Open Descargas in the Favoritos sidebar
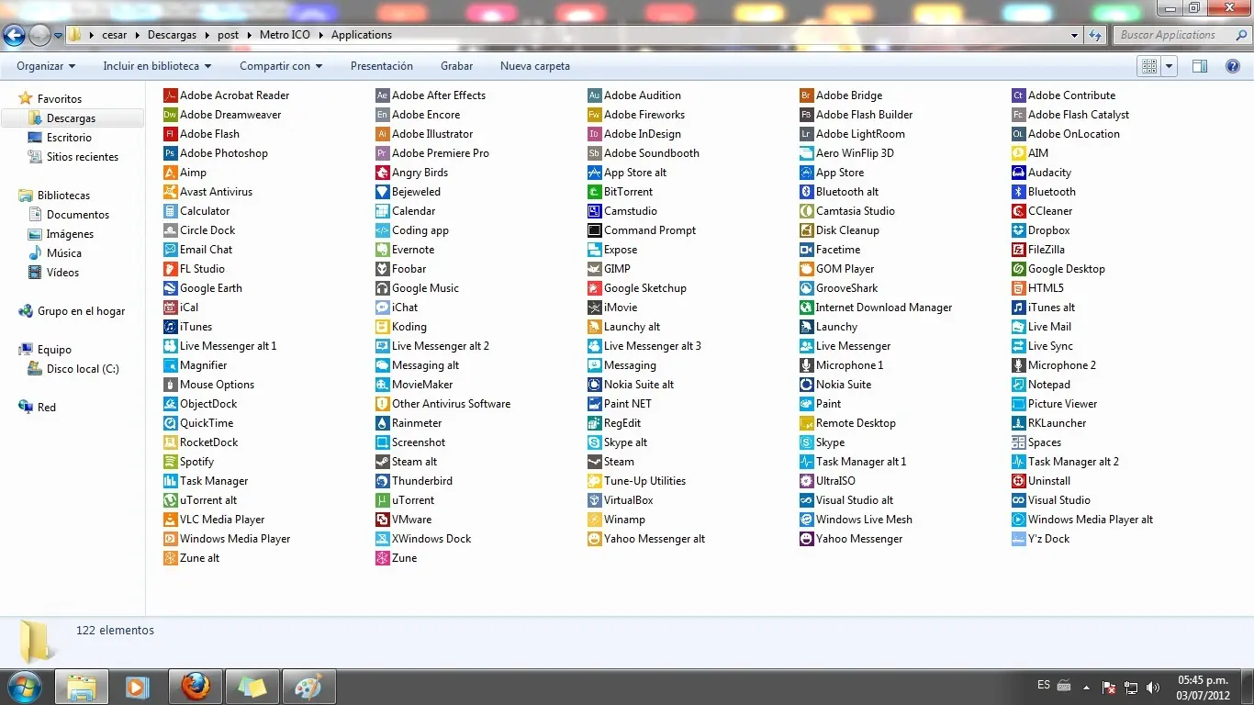 click(x=71, y=118)
